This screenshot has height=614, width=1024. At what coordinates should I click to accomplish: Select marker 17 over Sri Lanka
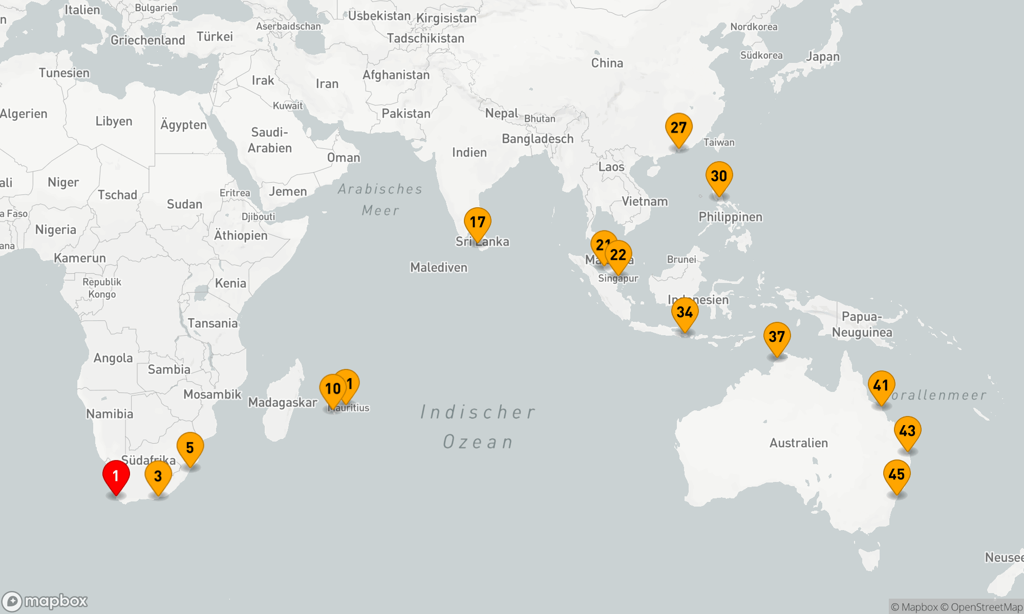[477, 222]
